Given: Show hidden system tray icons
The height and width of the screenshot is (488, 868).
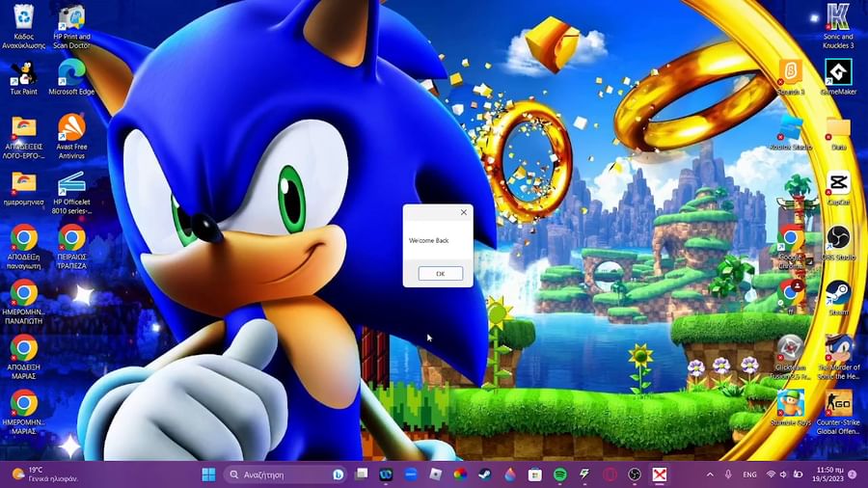Looking at the screenshot, I should pyautogui.click(x=710, y=474).
